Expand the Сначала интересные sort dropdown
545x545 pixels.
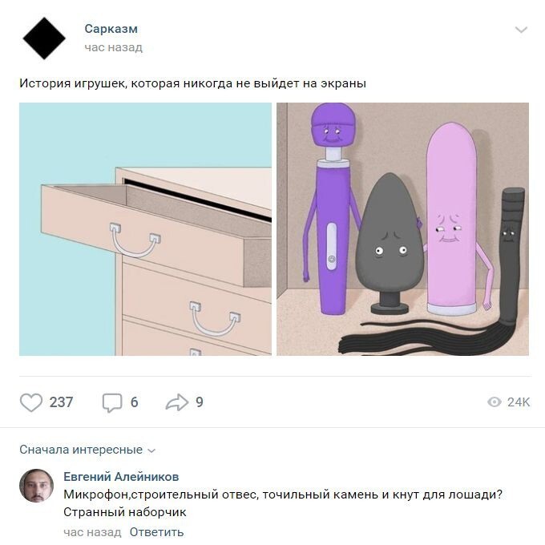pos(87,450)
